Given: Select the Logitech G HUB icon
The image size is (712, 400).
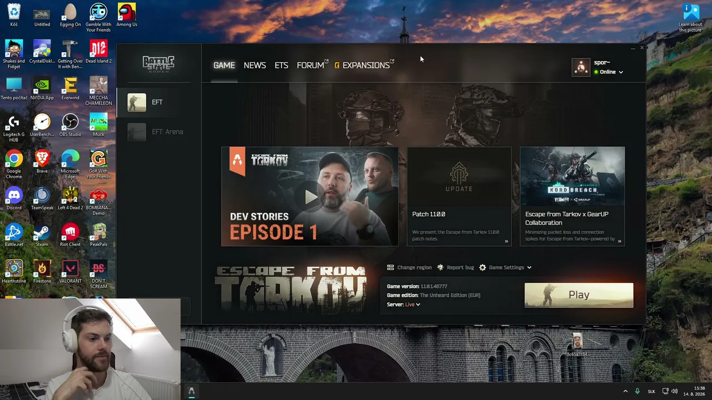Looking at the screenshot, I should (x=14, y=128).
